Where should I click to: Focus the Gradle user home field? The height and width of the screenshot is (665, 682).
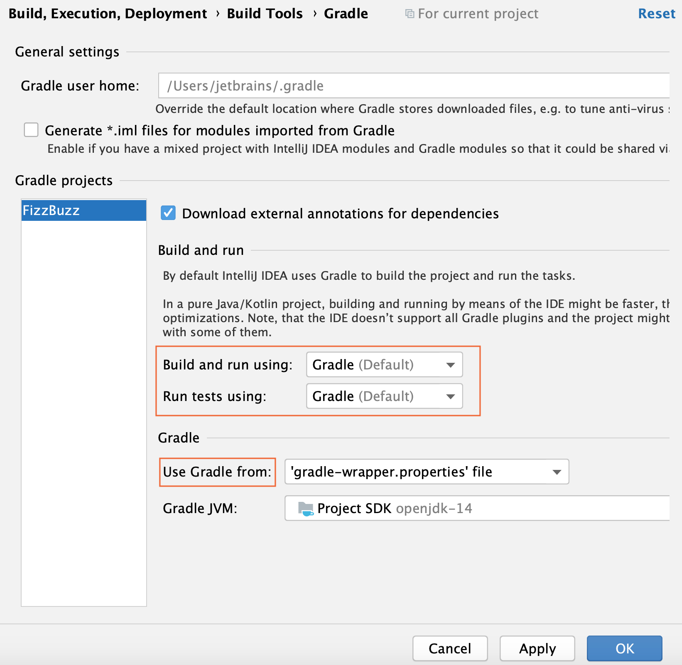pos(413,86)
